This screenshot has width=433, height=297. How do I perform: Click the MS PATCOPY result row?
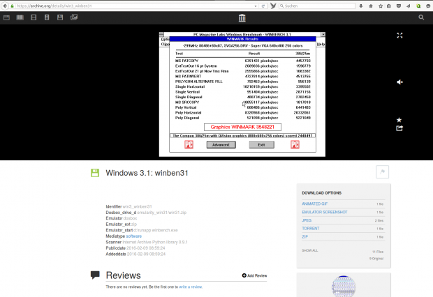pyautogui.click(x=243, y=61)
